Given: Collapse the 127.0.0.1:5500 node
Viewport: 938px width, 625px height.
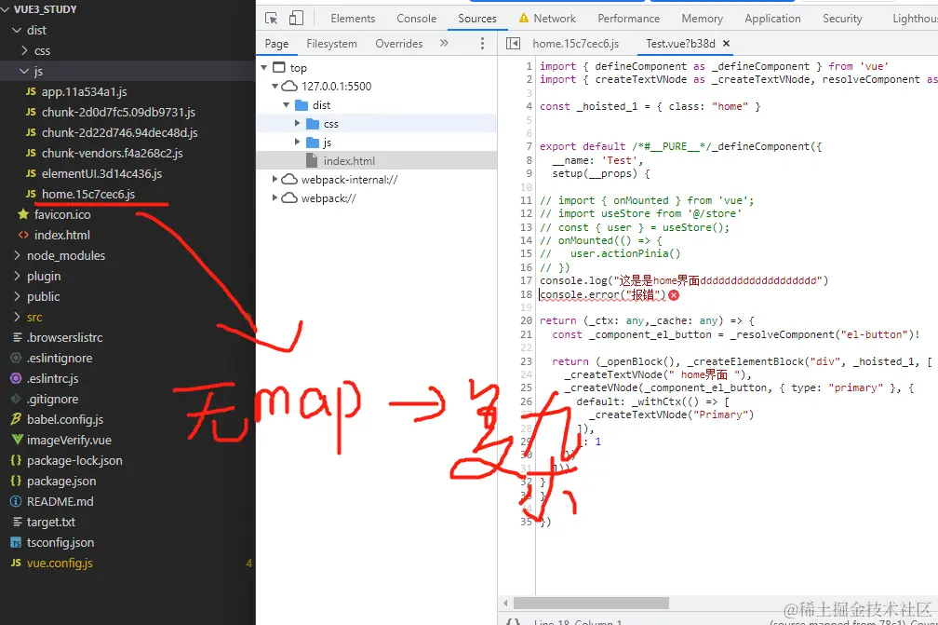Looking at the screenshot, I should coord(275,87).
